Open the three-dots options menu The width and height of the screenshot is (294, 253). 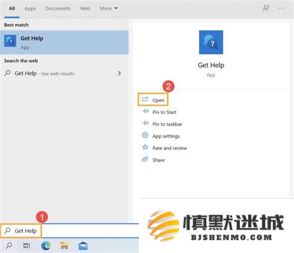(x=282, y=9)
